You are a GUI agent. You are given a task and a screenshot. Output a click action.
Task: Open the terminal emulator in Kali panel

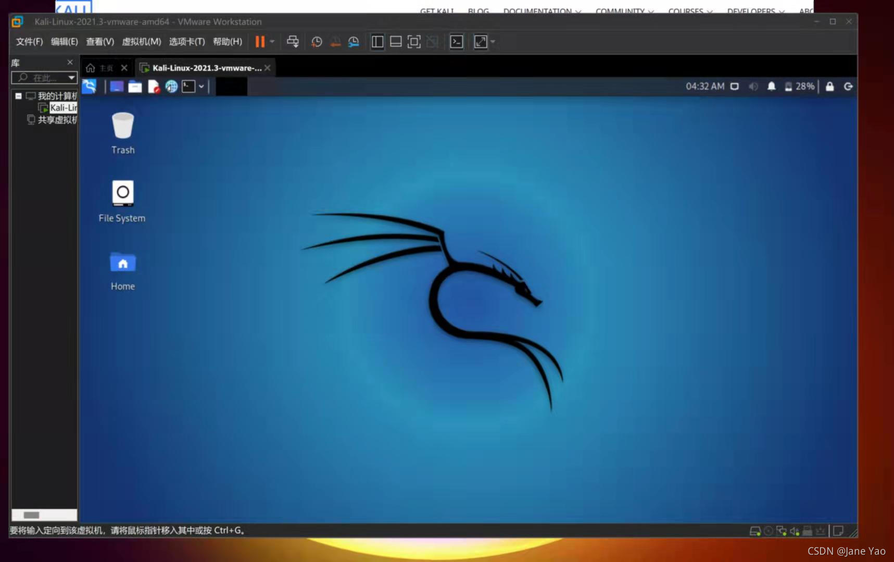tap(188, 86)
